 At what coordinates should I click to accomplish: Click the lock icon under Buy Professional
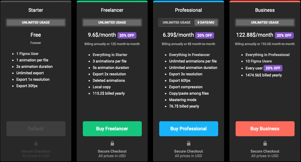(x=188, y=143)
